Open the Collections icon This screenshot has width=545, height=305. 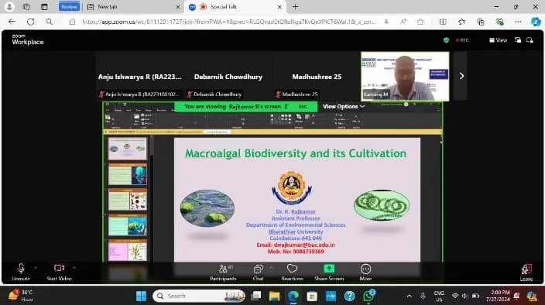pos(480,22)
